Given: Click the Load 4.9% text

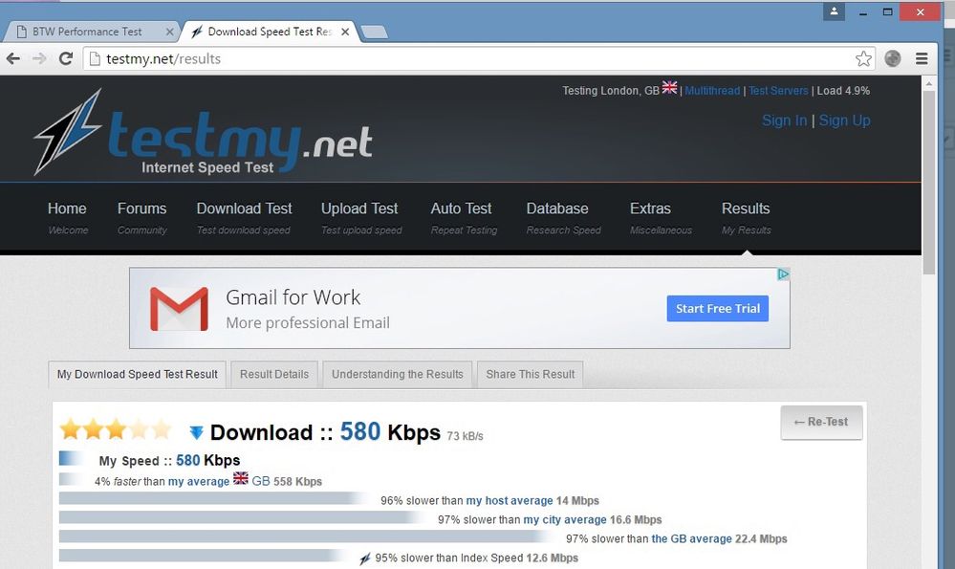Looking at the screenshot, I should (843, 91).
